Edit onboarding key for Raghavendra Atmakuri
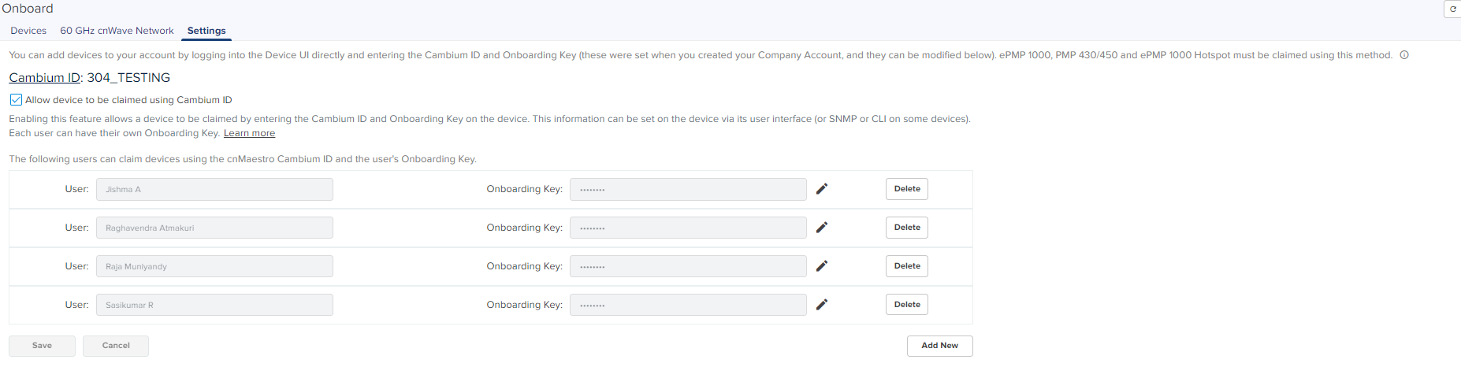The image size is (1461, 367). pos(822,228)
